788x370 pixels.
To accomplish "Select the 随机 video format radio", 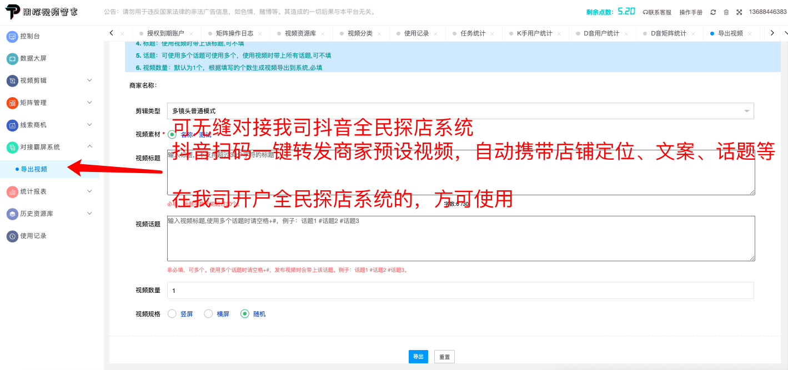I will (245, 314).
